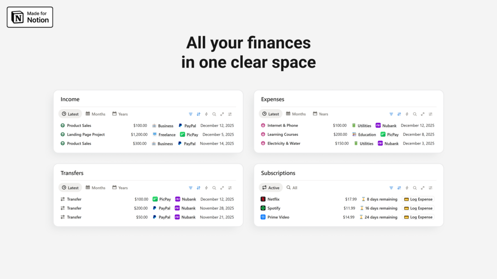Click the Education category tag in Expenses

point(364,135)
